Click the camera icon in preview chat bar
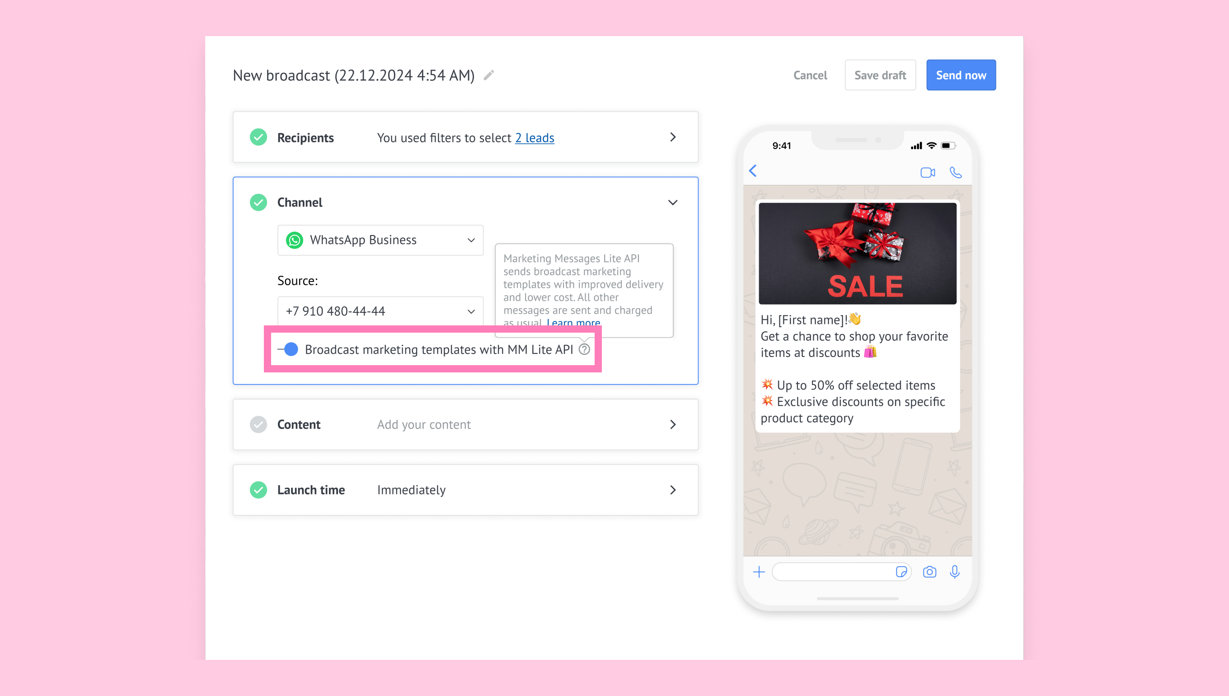 pyautogui.click(x=929, y=572)
